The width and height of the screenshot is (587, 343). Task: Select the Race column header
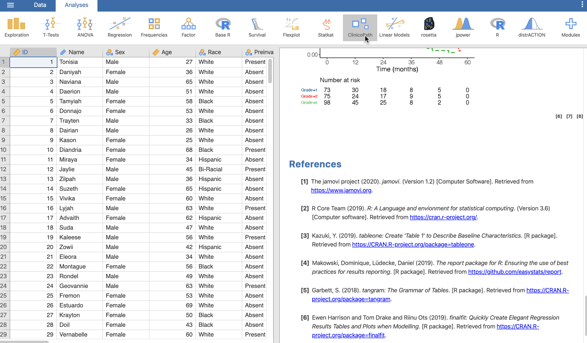219,52
